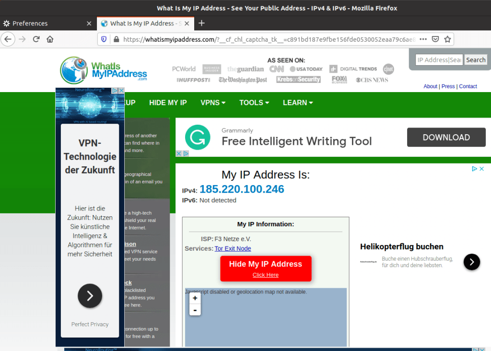Zoom in on the geolocation map
This screenshot has width=491, height=351.
tap(195, 298)
